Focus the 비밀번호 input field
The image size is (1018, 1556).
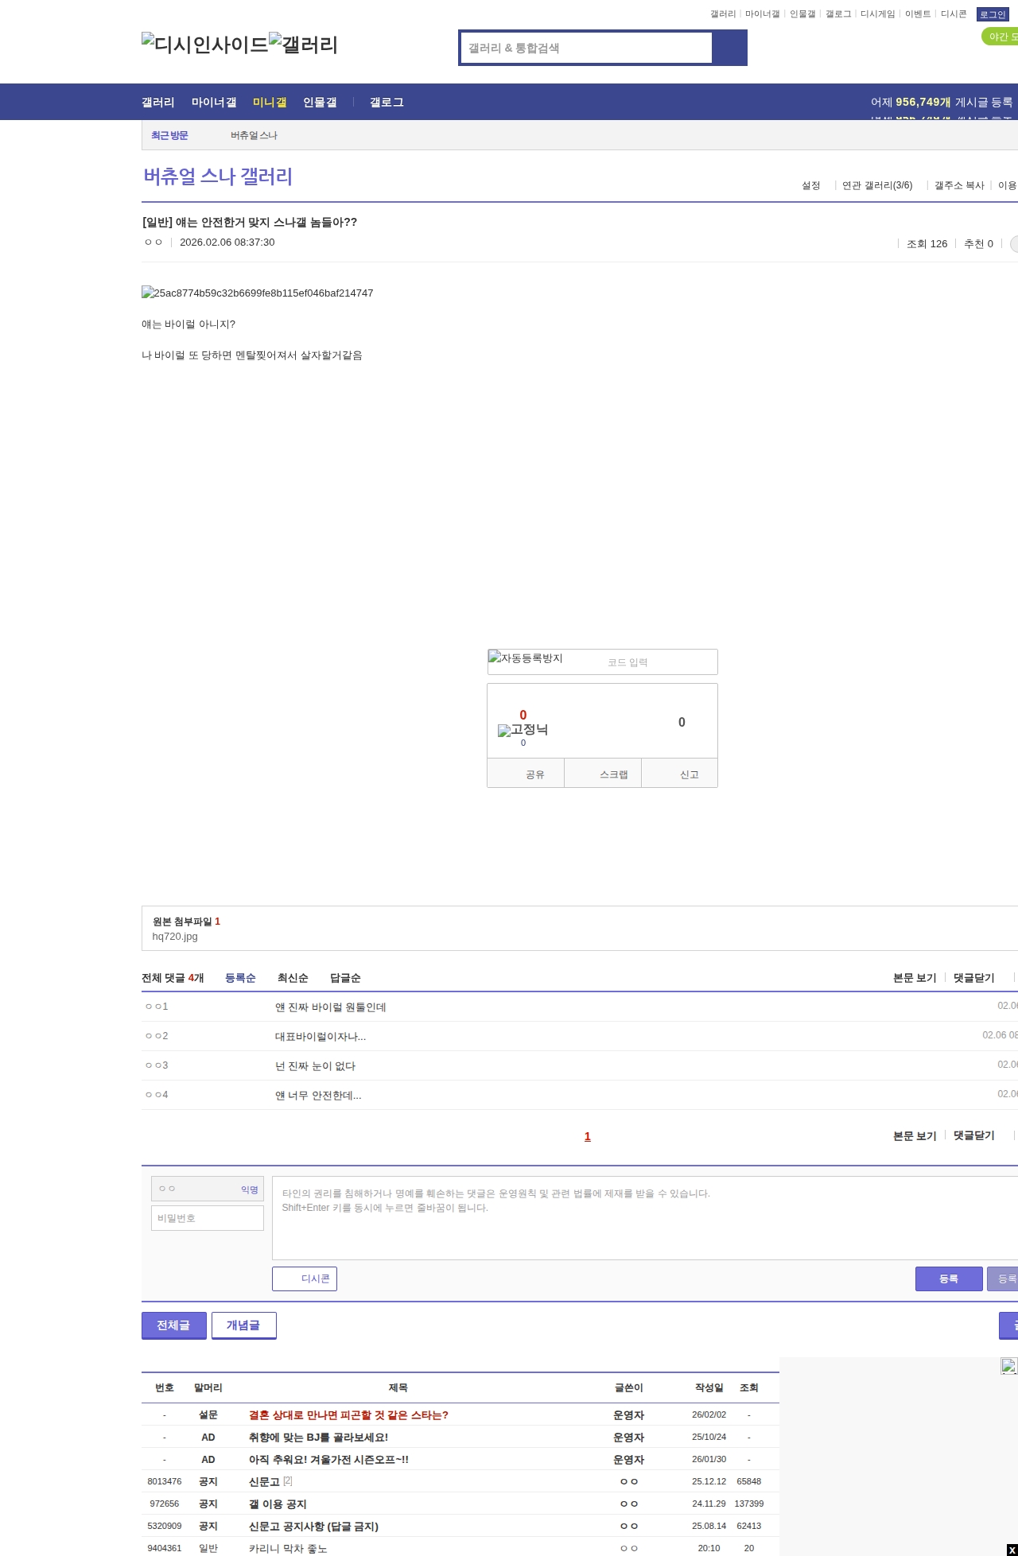click(x=208, y=1218)
